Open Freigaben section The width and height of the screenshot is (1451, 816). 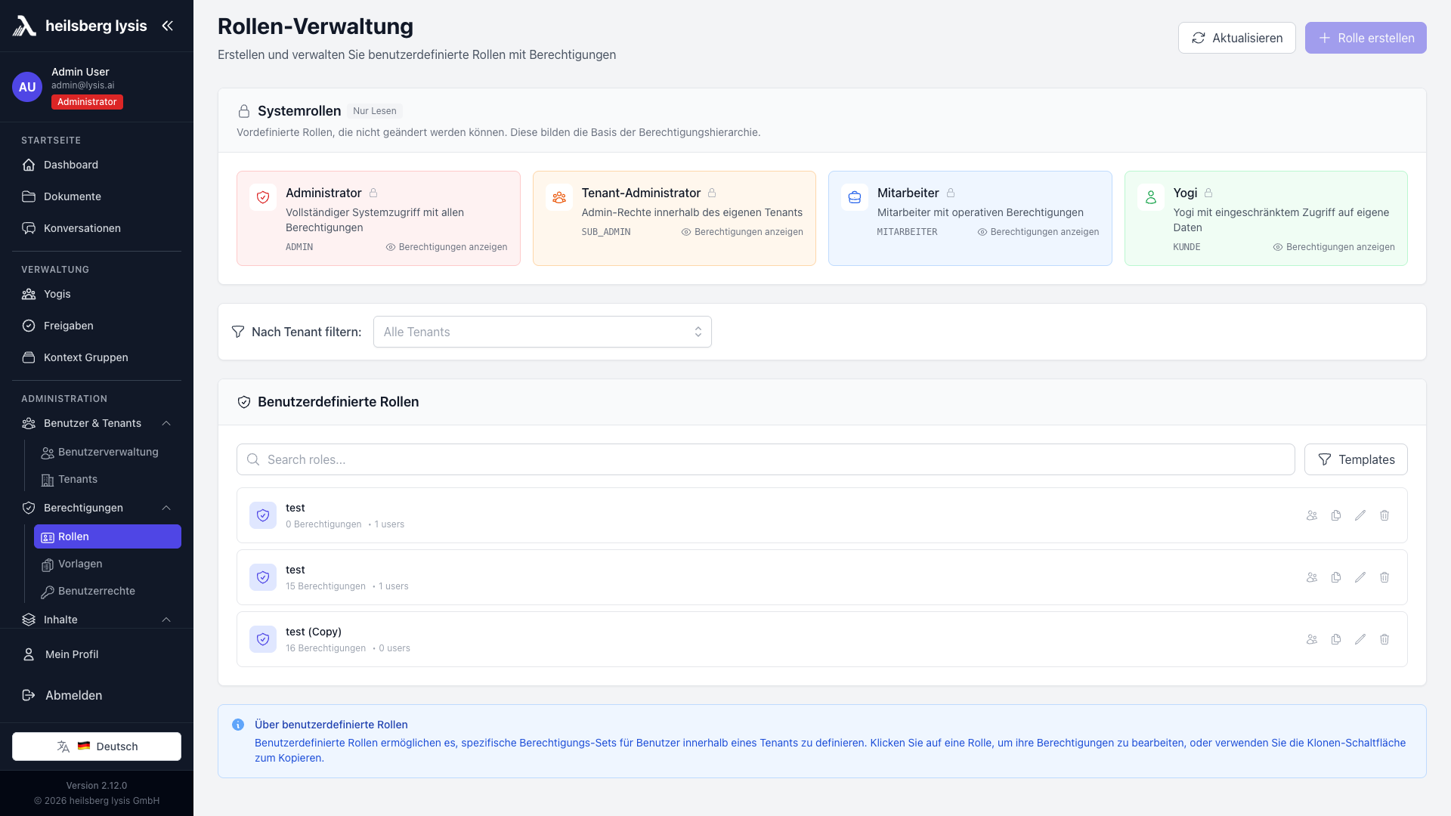pos(97,326)
